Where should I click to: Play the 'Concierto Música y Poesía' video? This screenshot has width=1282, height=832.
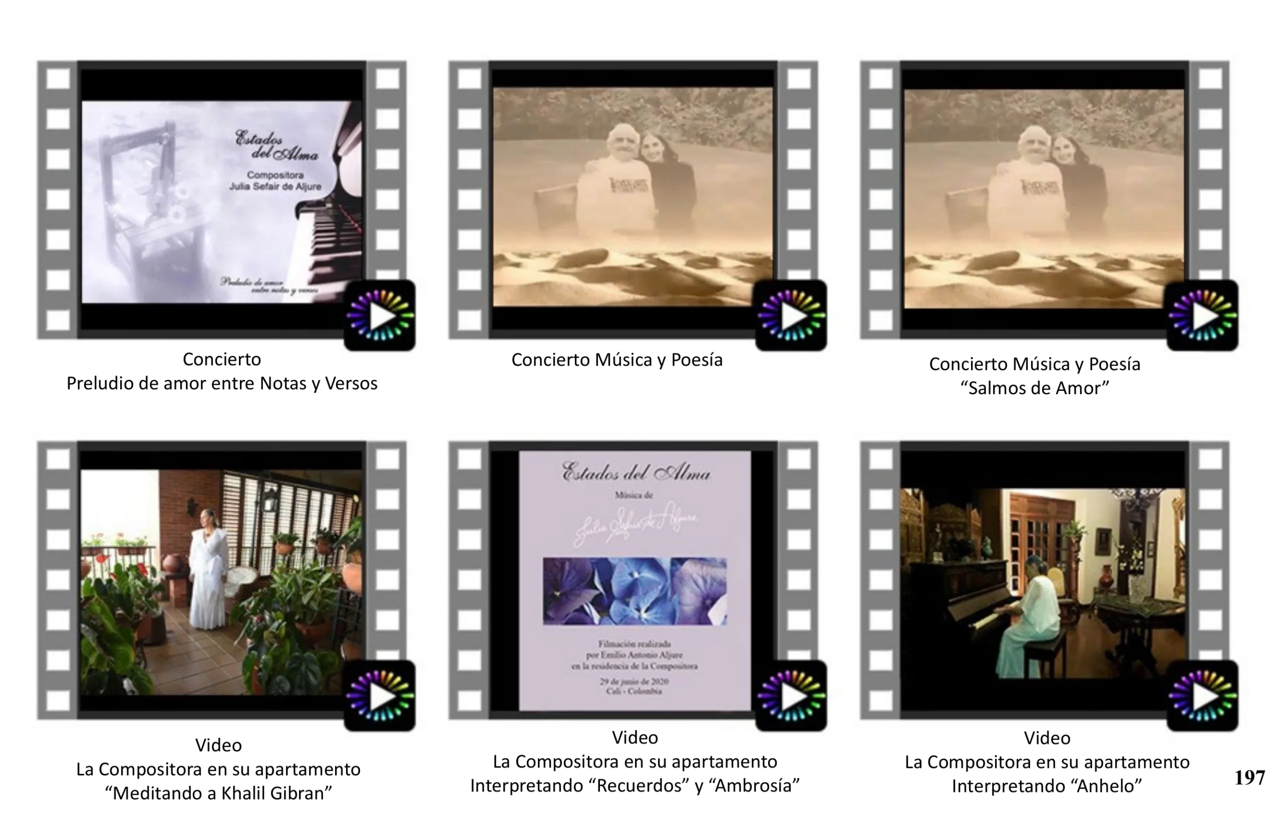(791, 316)
